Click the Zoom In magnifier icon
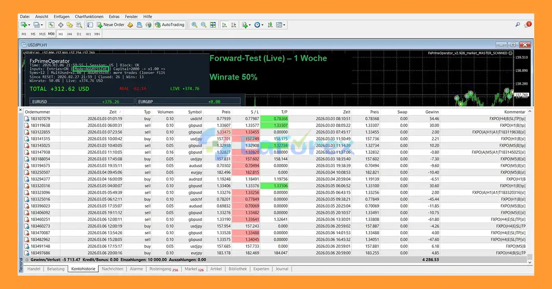The width and height of the screenshot is (552, 289). [x=194, y=25]
